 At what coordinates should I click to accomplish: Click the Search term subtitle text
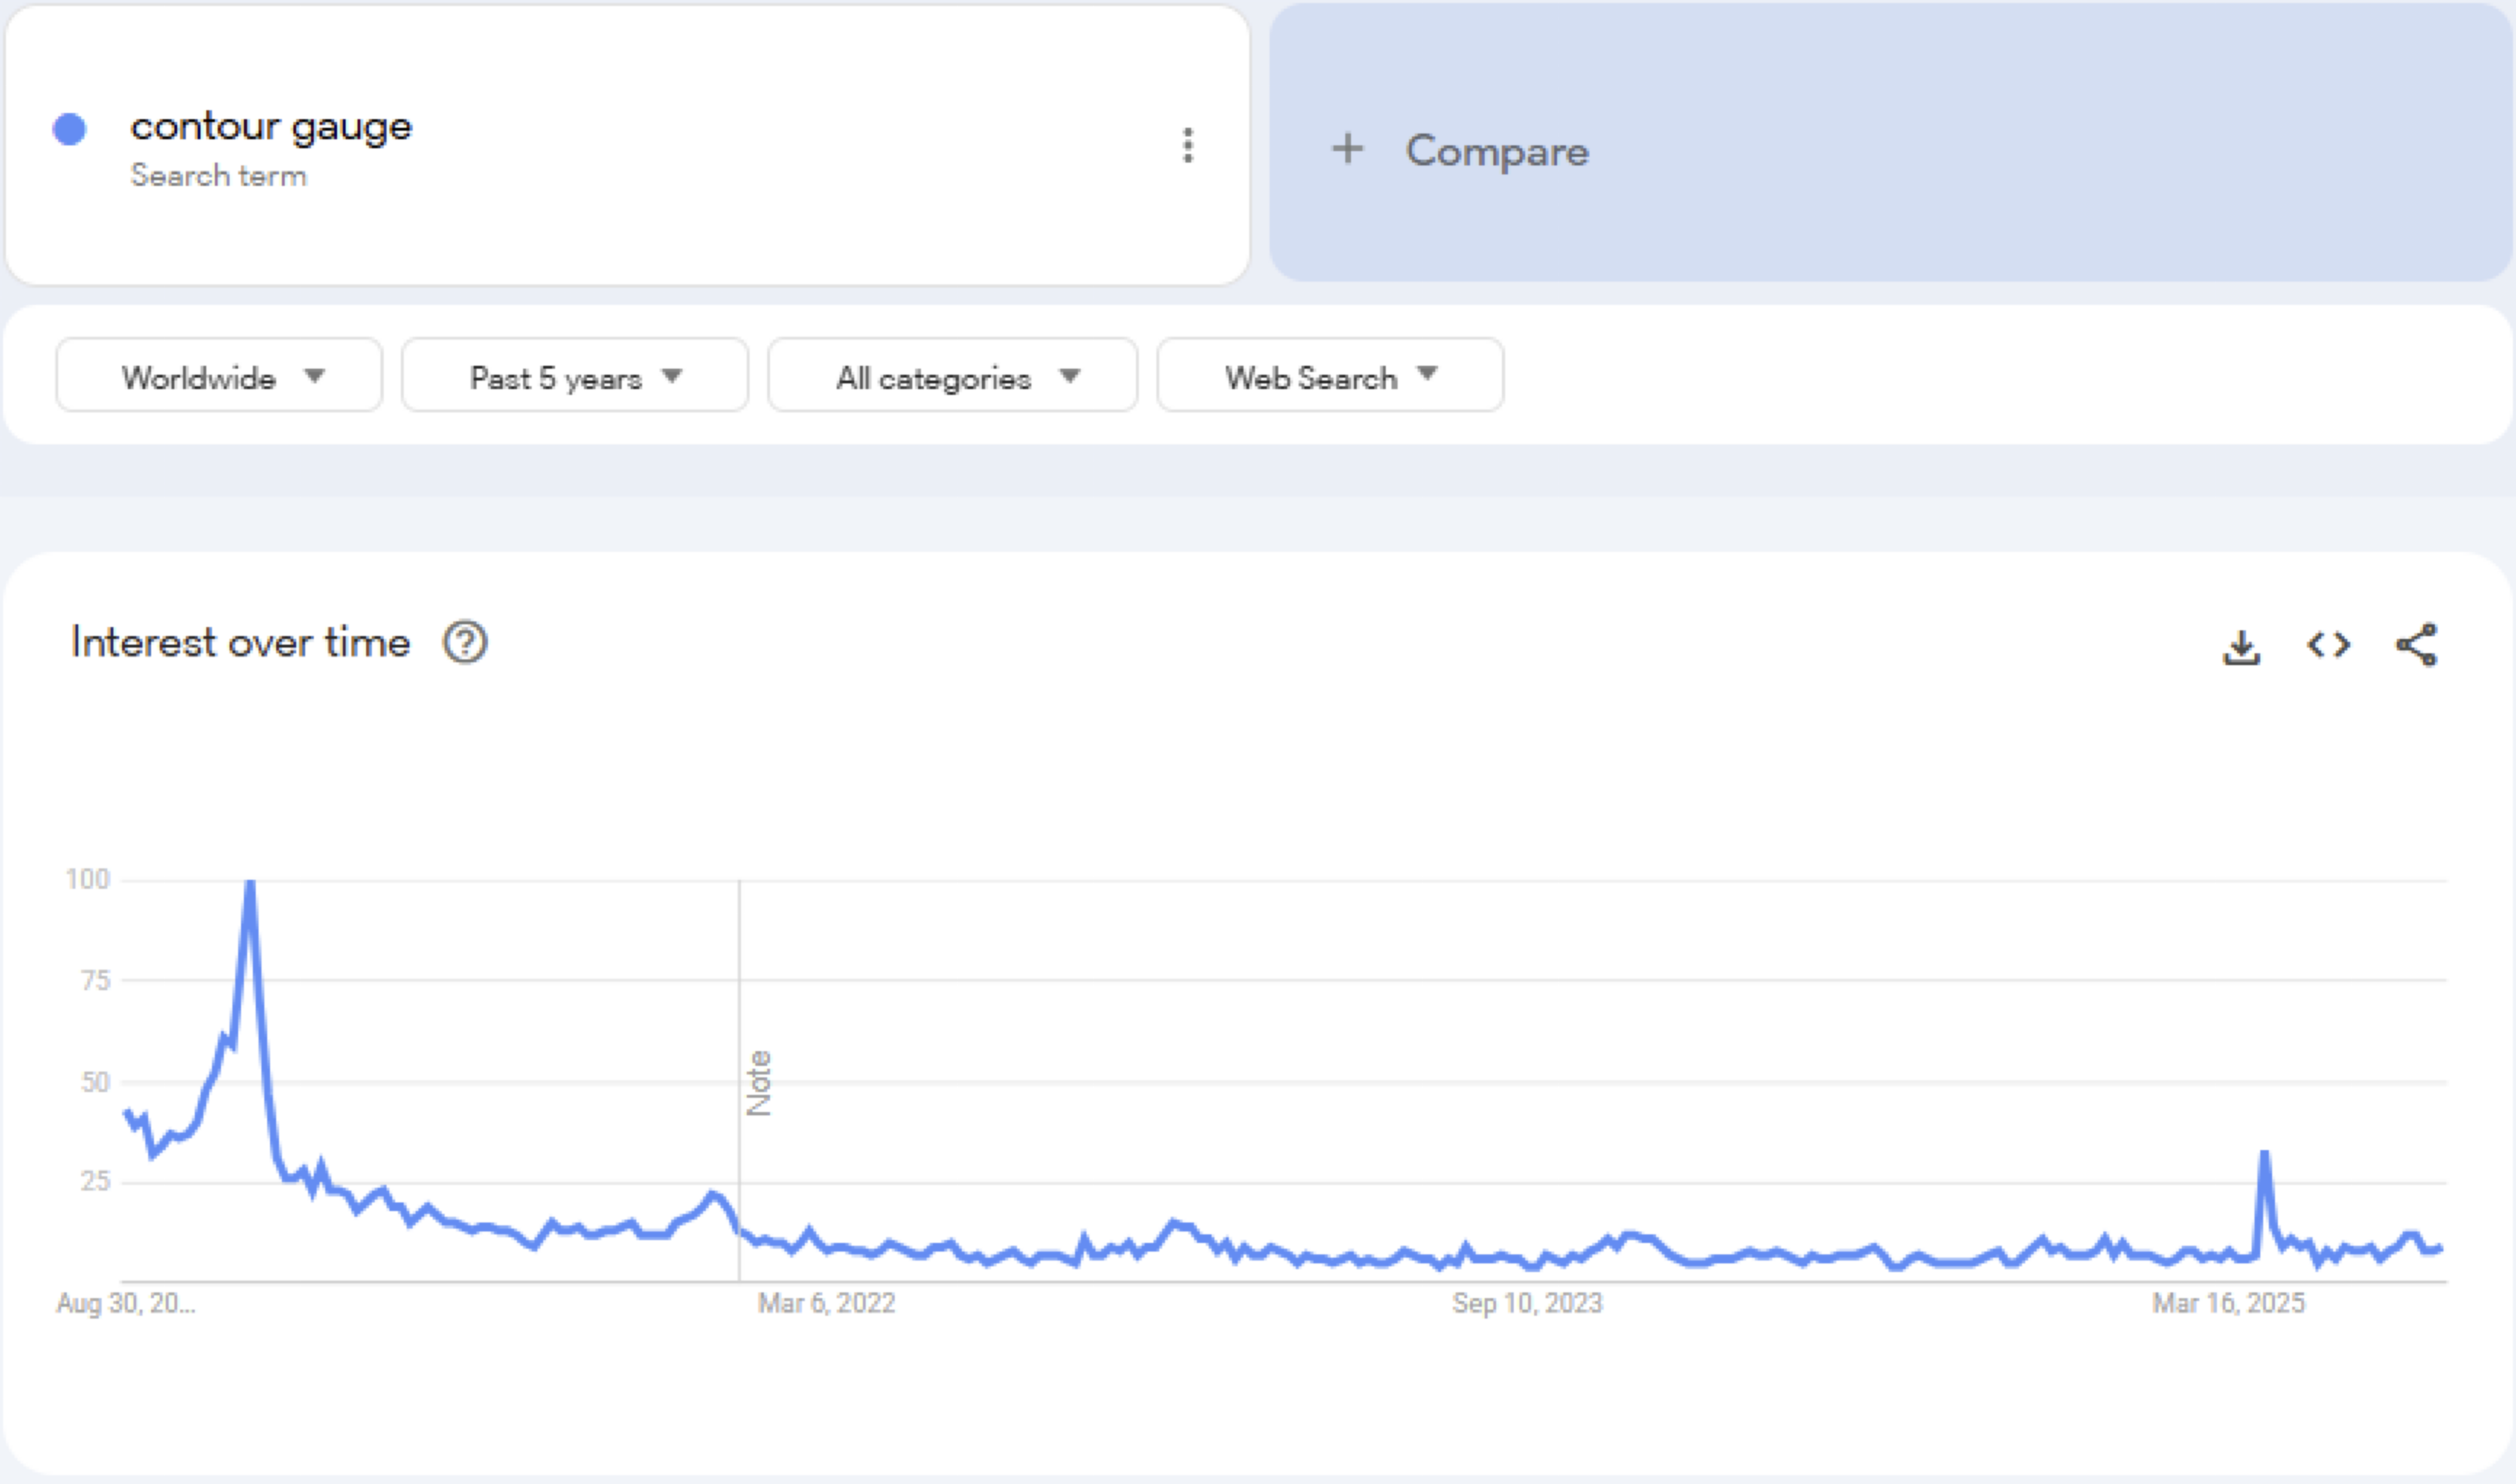point(219,176)
